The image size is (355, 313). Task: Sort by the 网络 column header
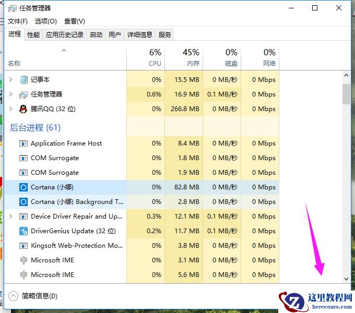(260, 58)
